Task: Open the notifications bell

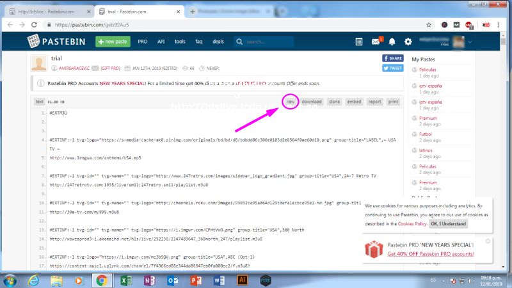Action: [392, 42]
